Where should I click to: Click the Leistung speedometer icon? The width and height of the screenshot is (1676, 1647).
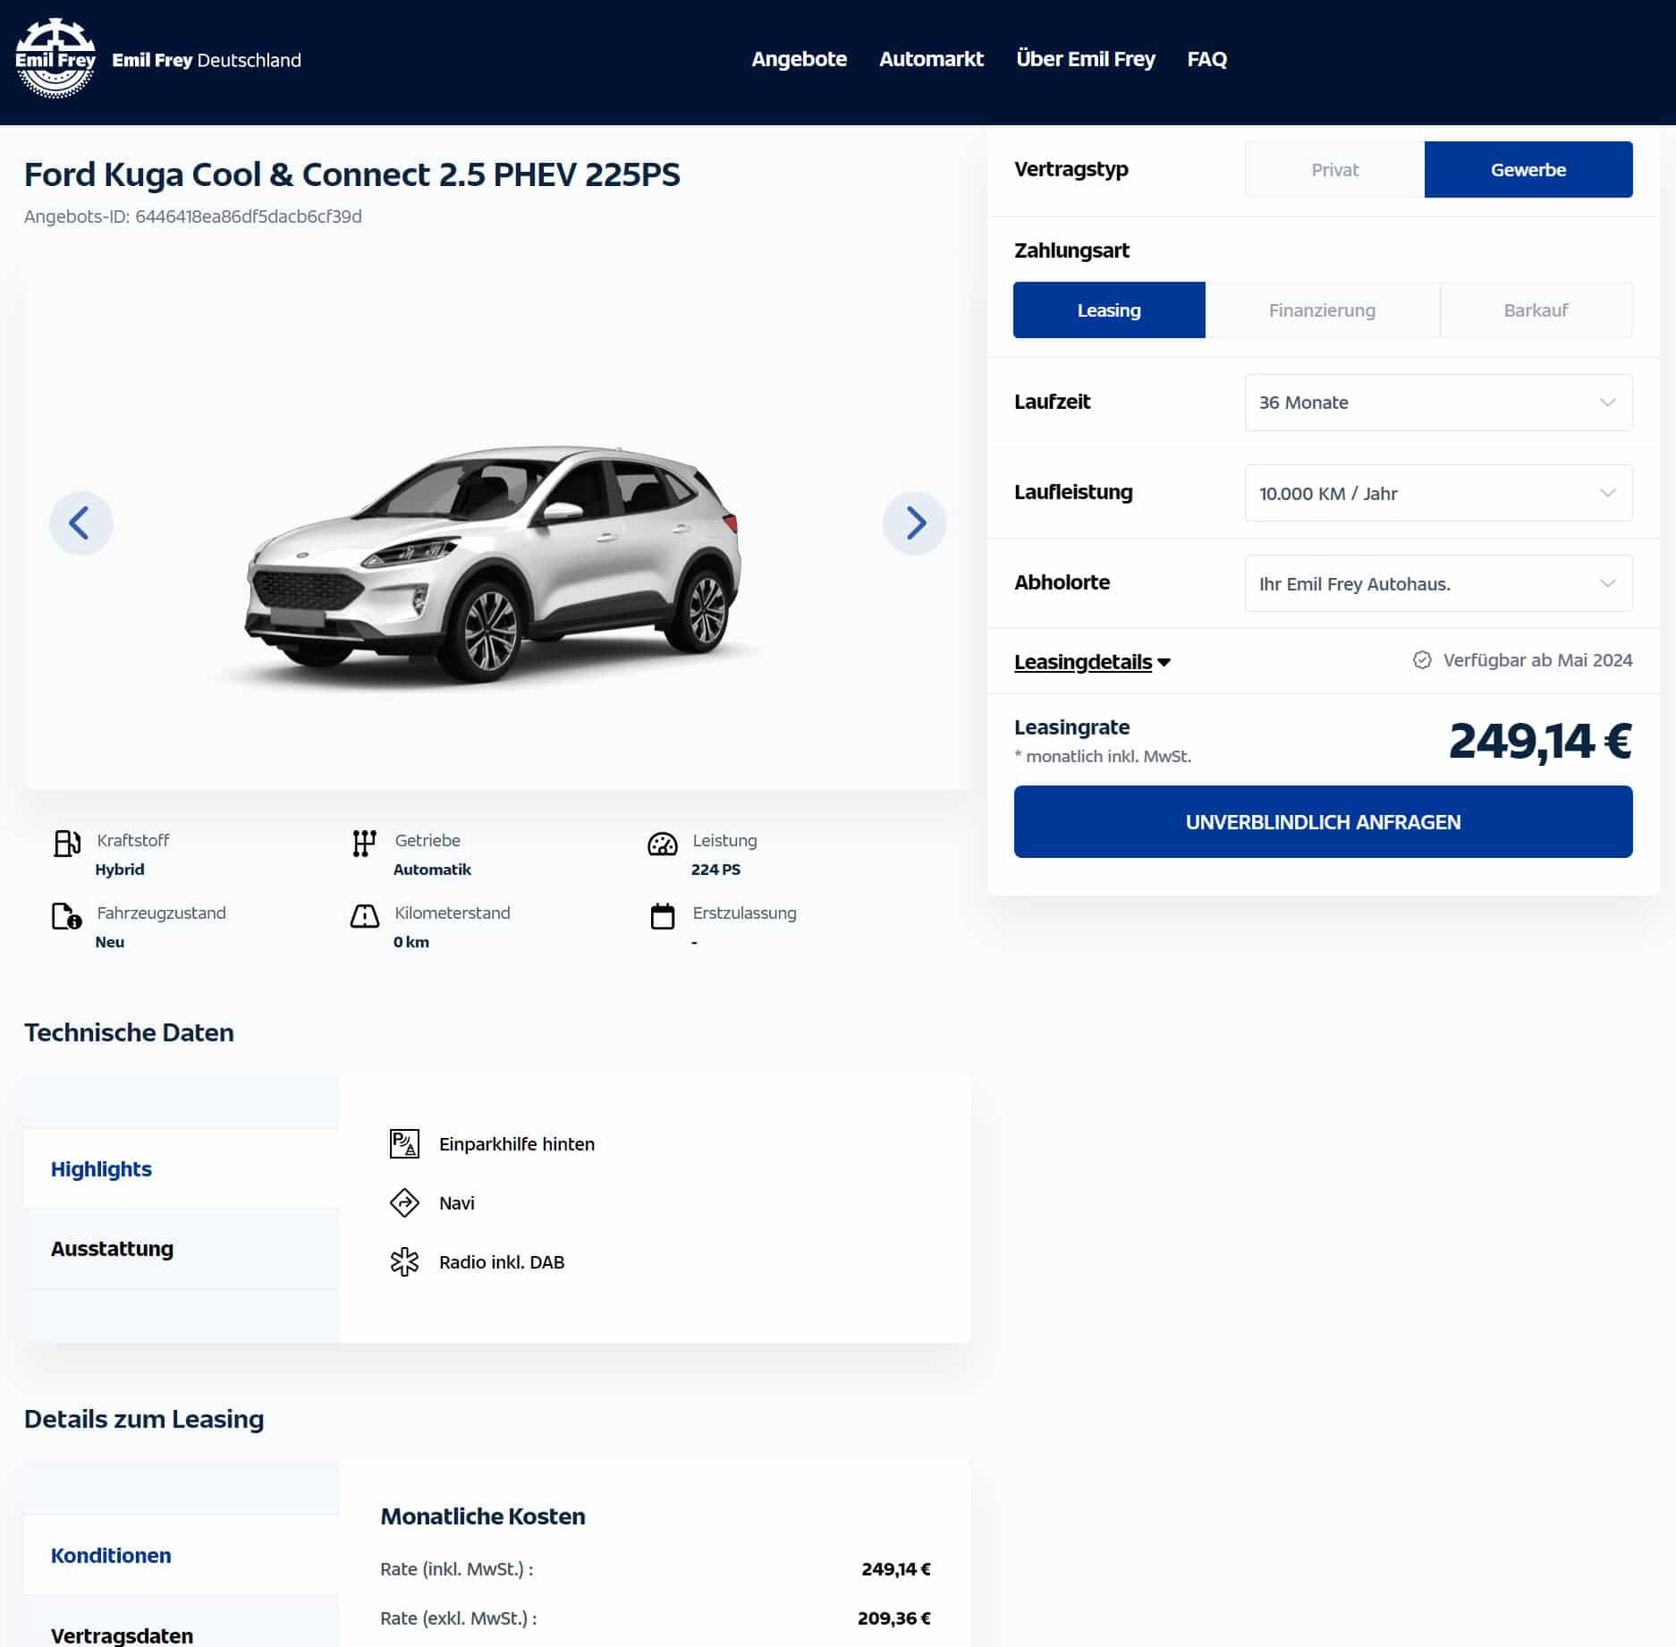pos(662,844)
